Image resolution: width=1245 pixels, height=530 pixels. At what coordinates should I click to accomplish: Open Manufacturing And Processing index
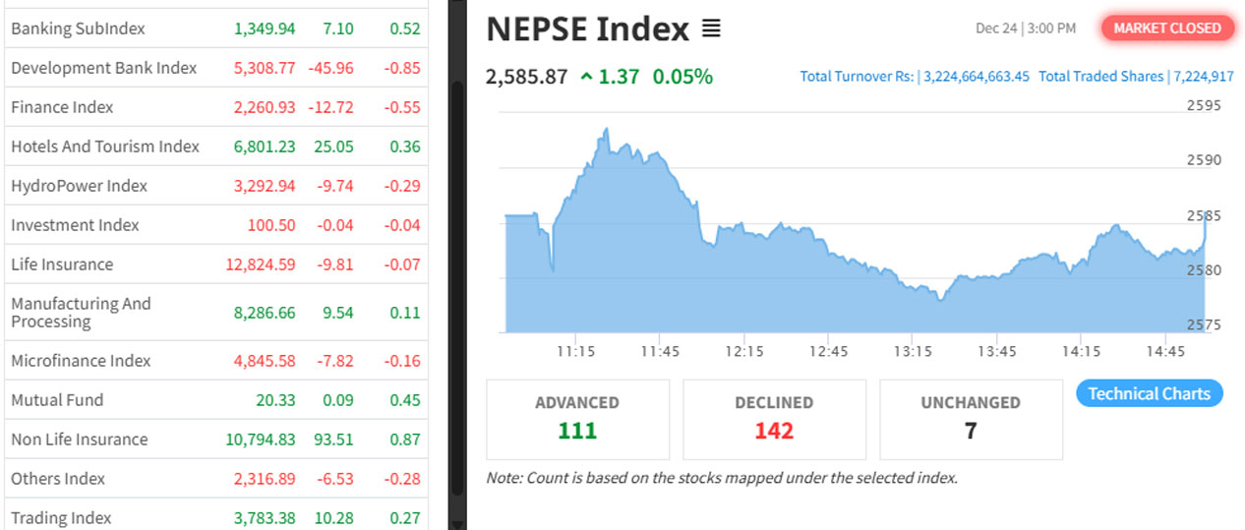[81, 313]
